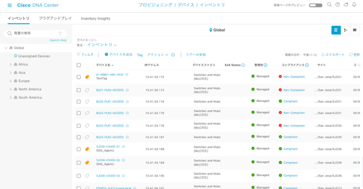Image resolution: width=363 pixels, height=189 pixels.
Task: Switch to list view icon
Action: (x=336, y=30)
